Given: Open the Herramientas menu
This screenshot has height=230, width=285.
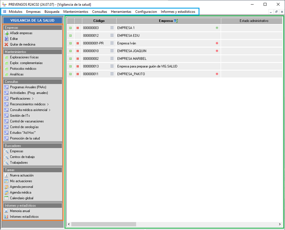Looking at the screenshot, I should tap(121, 11).
